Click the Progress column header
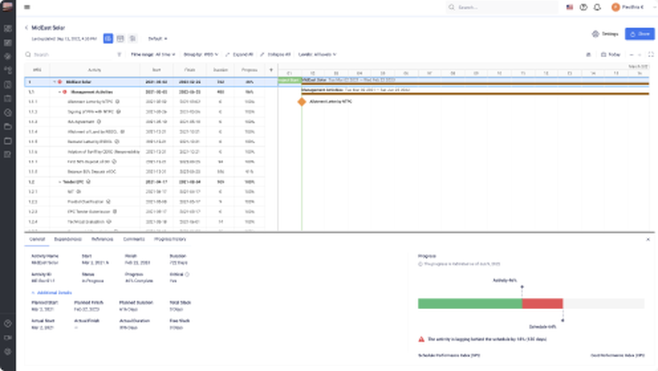The width and height of the screenshot is (658, 371). point(249,70)
